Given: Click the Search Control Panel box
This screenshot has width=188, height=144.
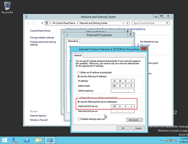Looking at the screenshot, I should [x=151, y=23].
